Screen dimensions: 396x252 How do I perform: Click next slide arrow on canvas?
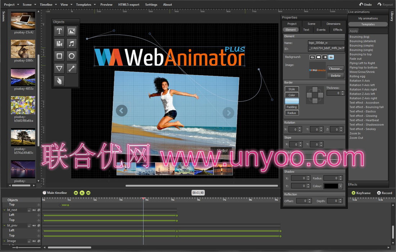coord(228,113)
